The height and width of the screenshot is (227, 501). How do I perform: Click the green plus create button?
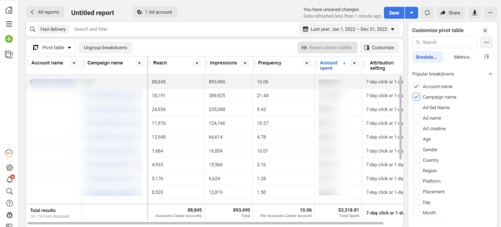[x=9, y=39]
